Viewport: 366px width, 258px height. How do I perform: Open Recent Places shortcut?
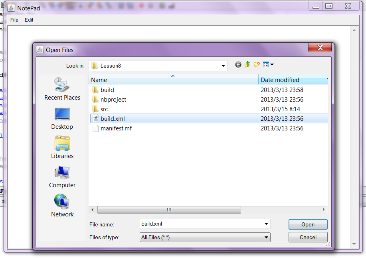click(62, 89)
